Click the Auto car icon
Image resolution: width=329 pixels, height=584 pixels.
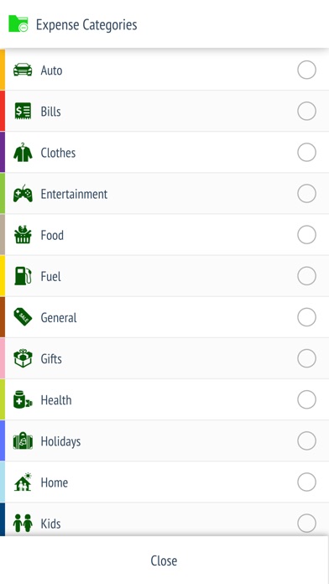pos(23,70)
